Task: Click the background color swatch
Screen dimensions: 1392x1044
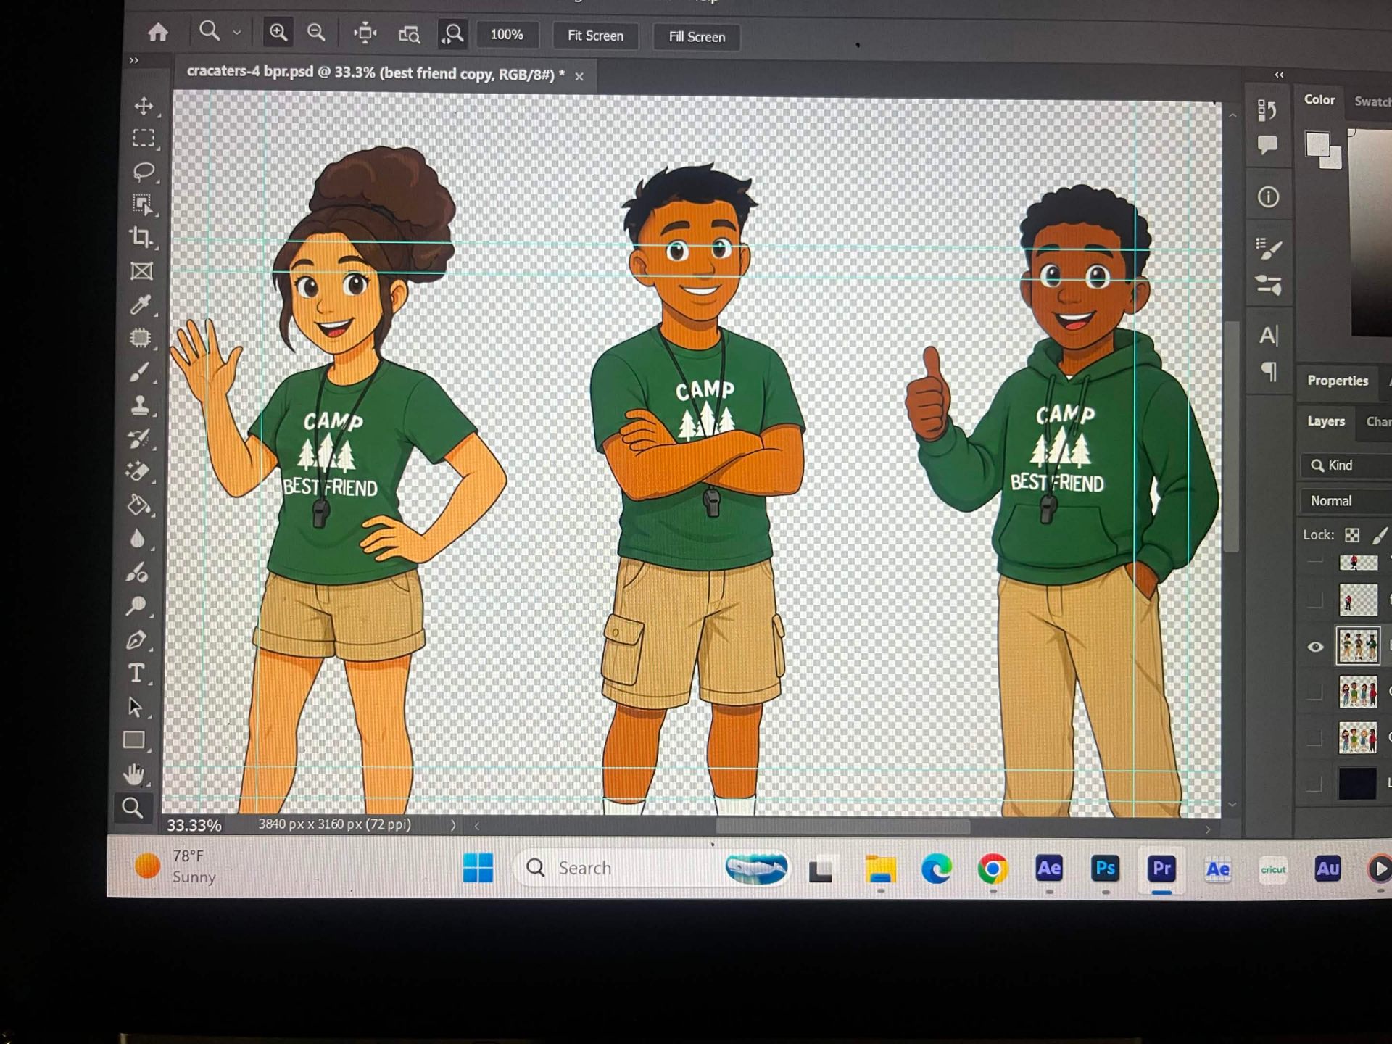Action: 1333,158
